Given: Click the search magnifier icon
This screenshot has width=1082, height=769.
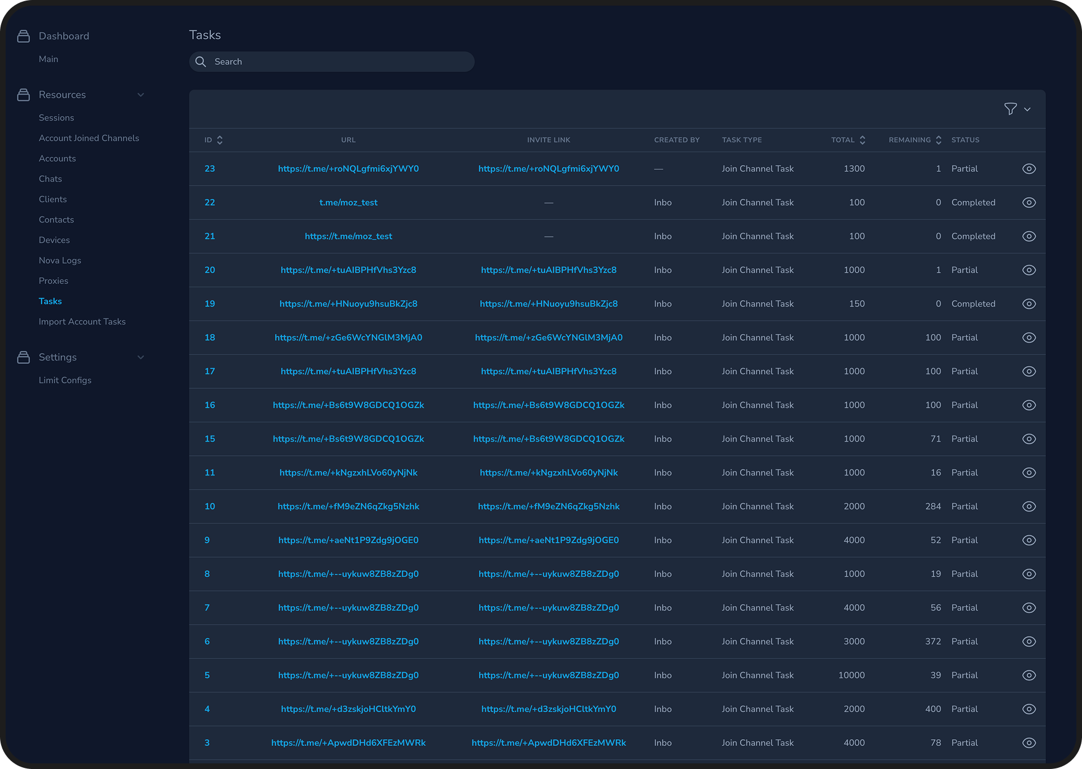Looking at the screenshot, I should click(201, 61).
